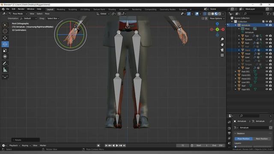Click the right-hand red X axis circle on navigation gizmo
The width and height of the screenshot is (274, 154).
[223, 30]
